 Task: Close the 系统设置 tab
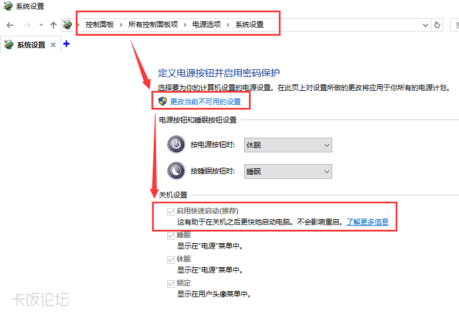tap(53, 45)
